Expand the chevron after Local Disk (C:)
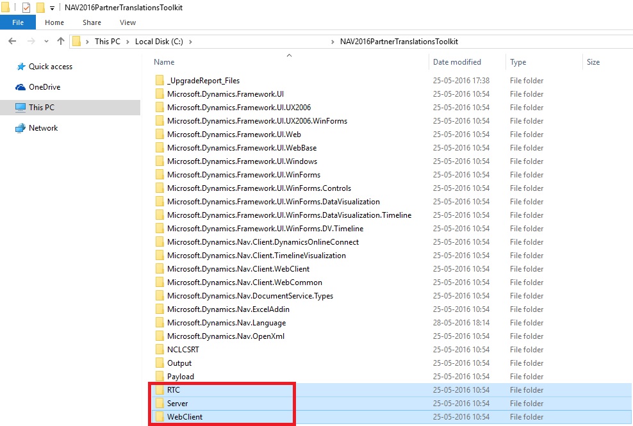 191,42
